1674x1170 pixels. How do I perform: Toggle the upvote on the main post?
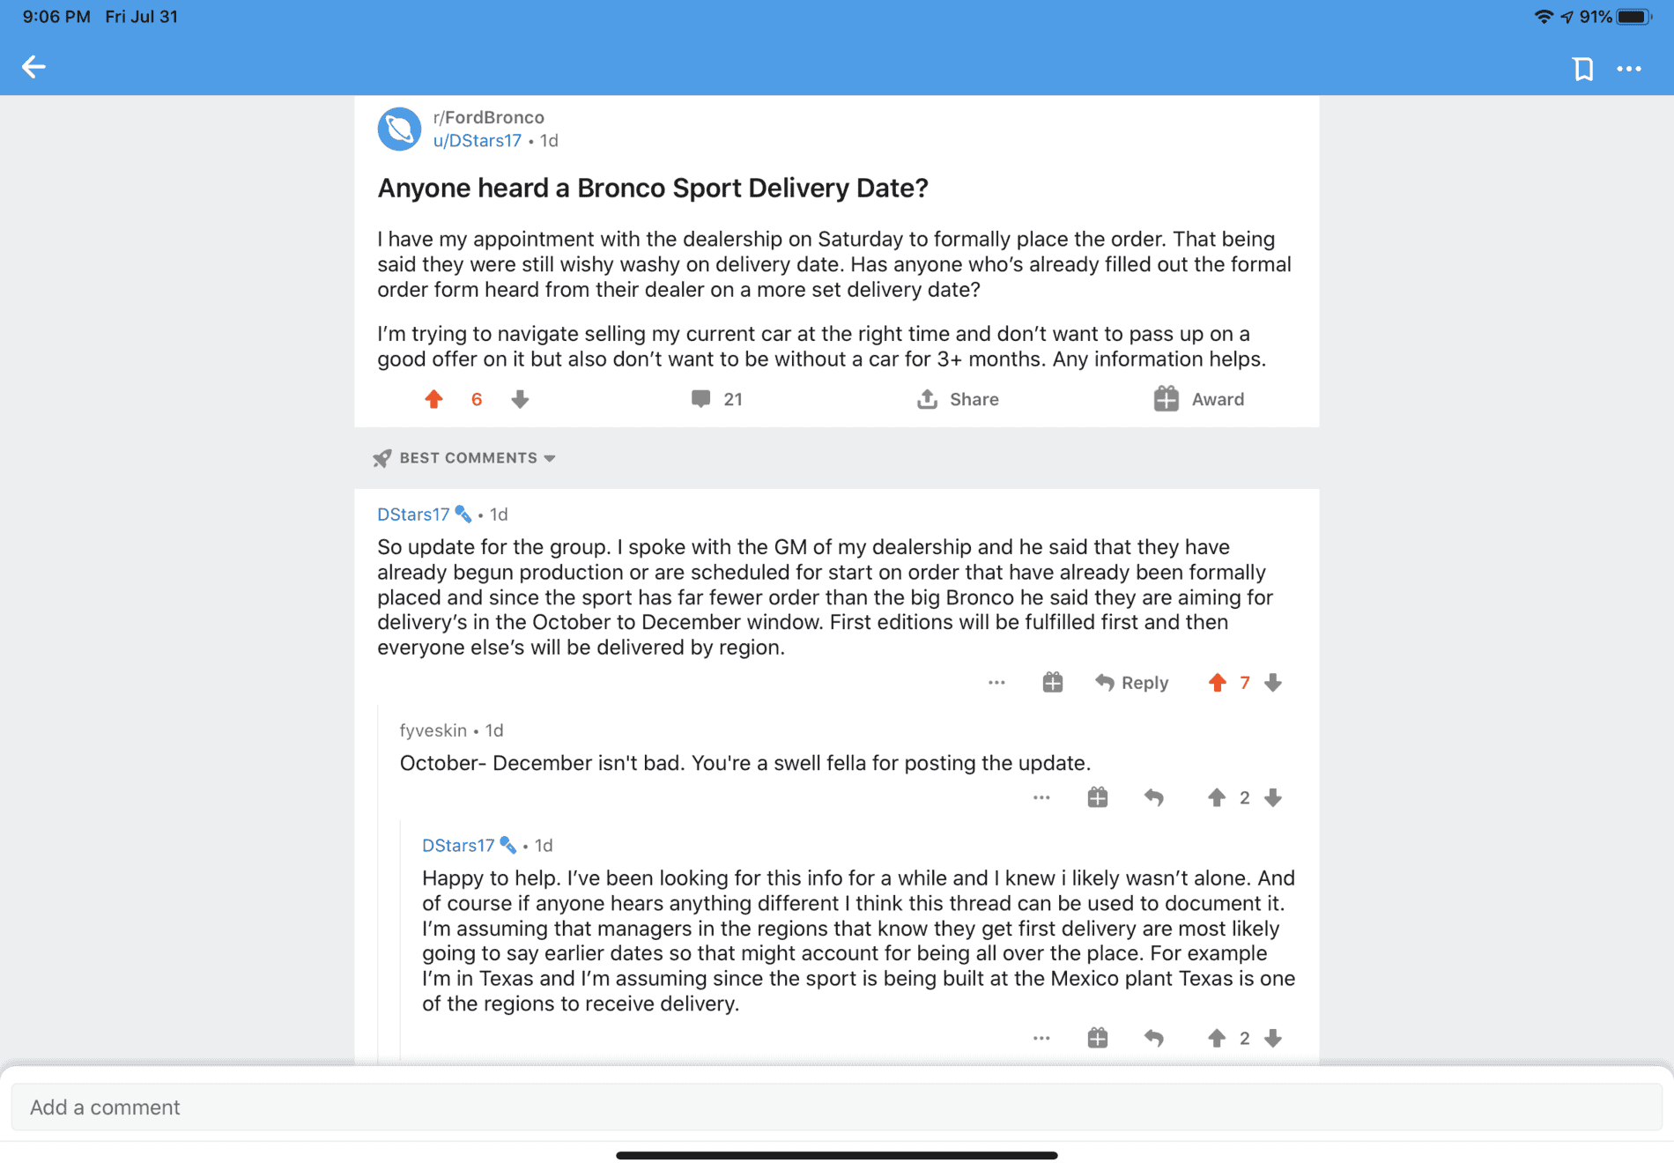tap(433, 399)
